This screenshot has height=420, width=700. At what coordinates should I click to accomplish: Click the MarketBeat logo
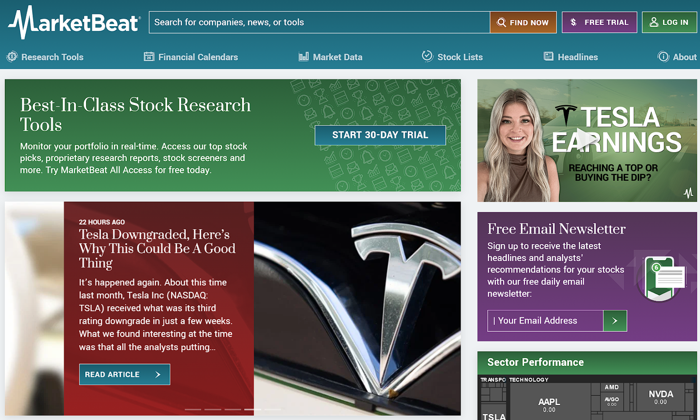tap(74, 23)
